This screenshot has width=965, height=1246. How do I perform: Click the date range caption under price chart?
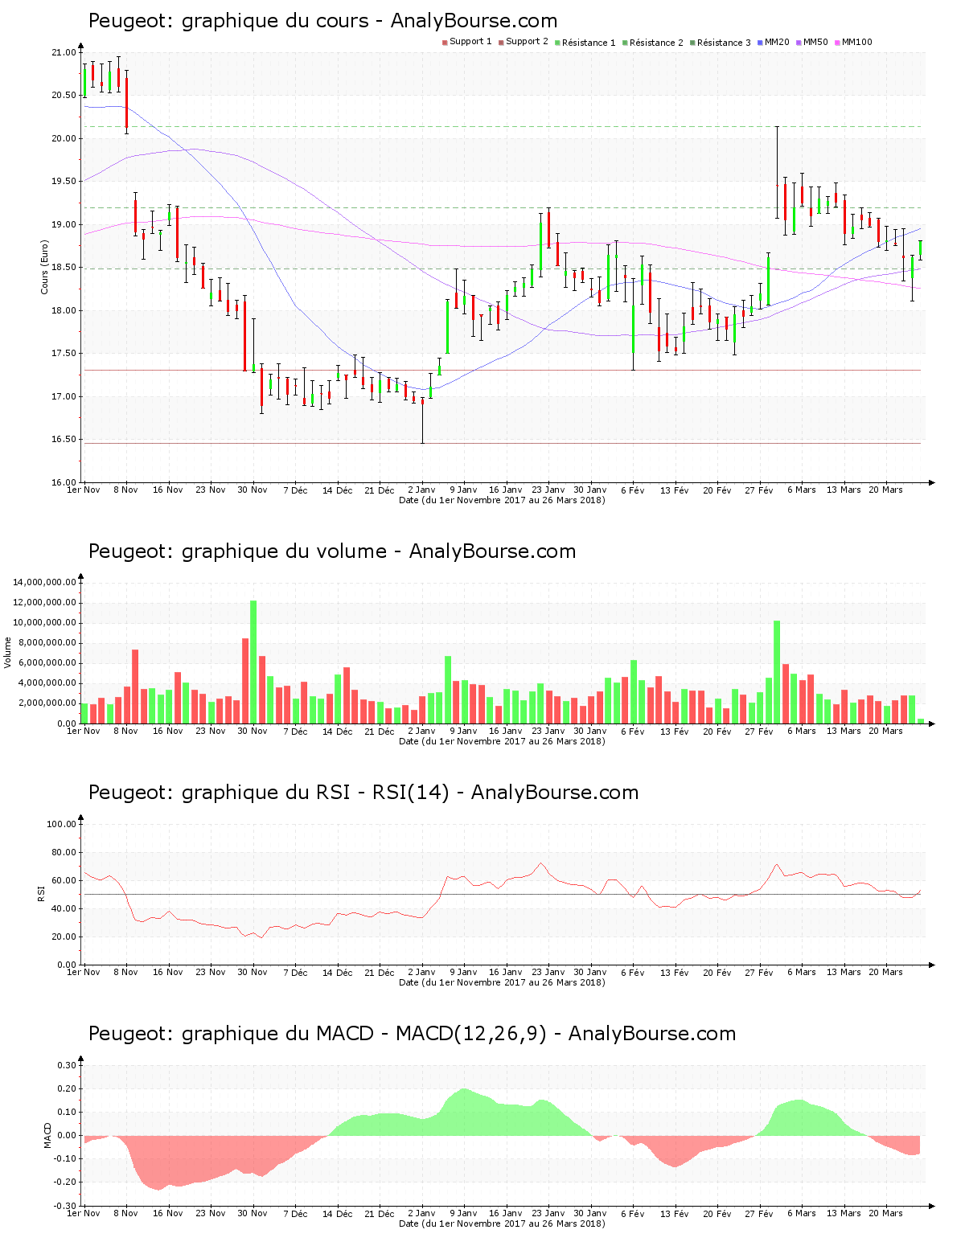(x=502, y=500)
